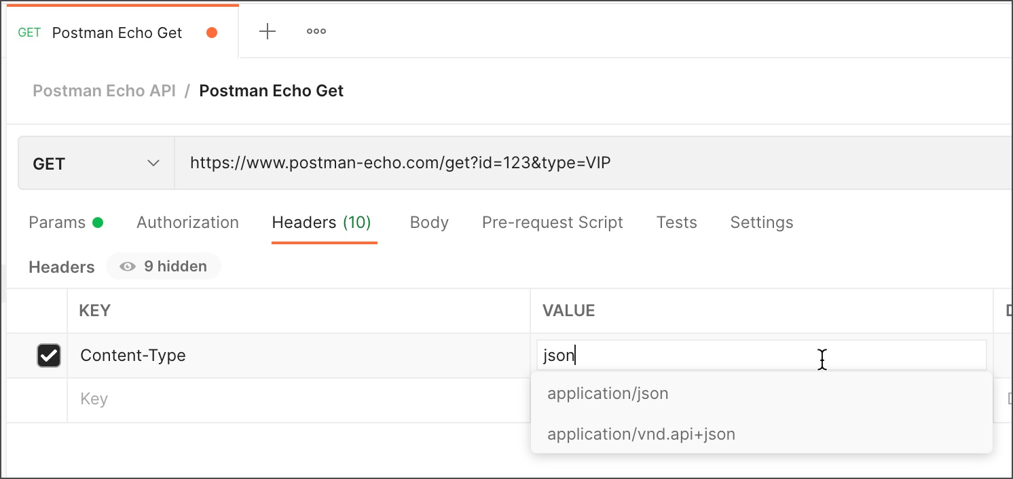Viewport: 1013px width, 479px height.
Task: Click the Settings tab label
Action: 761,222
